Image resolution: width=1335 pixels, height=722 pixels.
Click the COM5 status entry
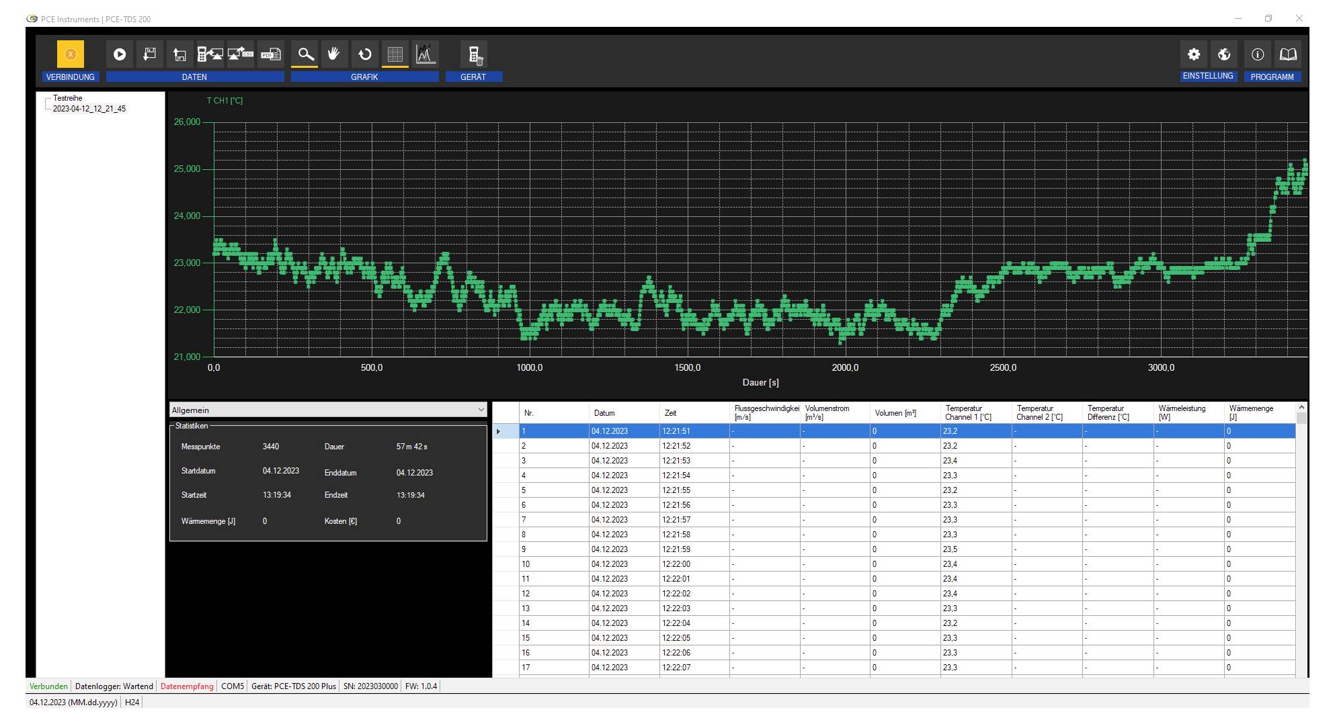233,686
